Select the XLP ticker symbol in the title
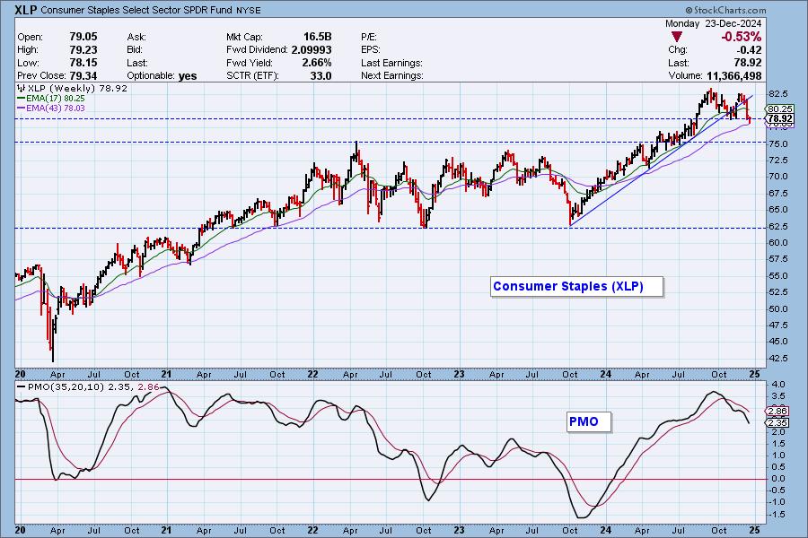The height and width of the screenshot is (538, 808). [26, 10]
